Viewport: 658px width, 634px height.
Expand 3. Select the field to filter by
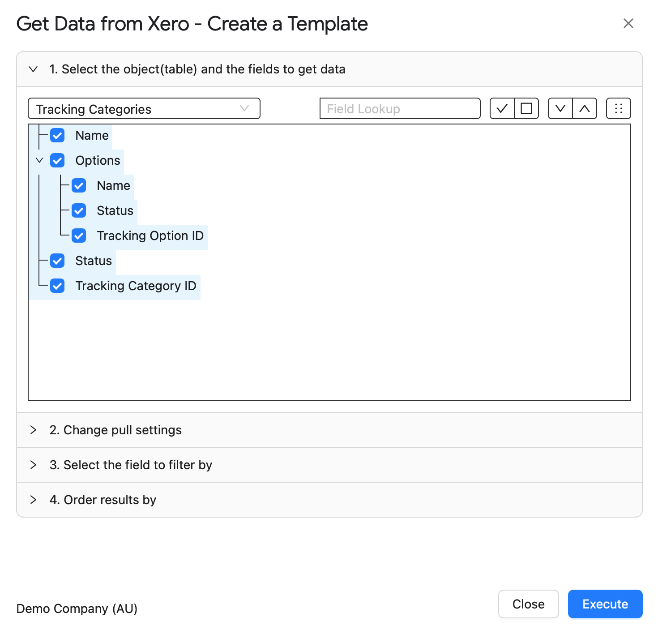(329, 465)
